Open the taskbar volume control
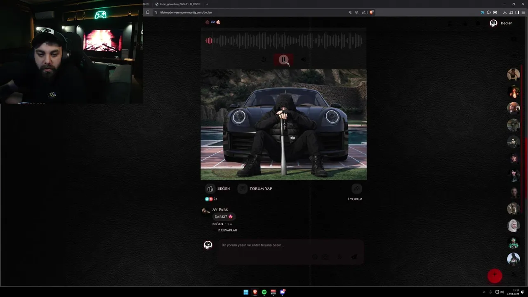This screenshot has height=297, width=528. 502,292
